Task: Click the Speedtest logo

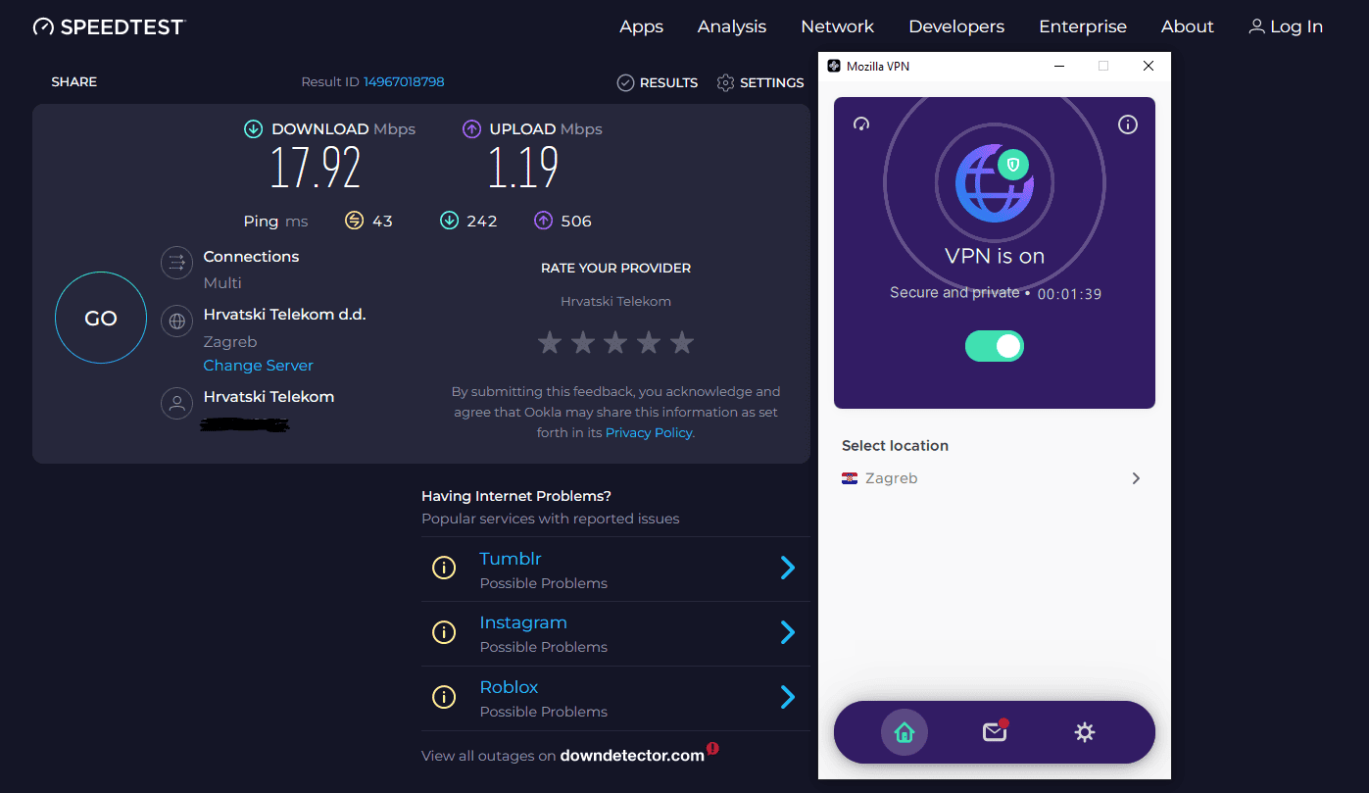Action: [x=109, y=26]
